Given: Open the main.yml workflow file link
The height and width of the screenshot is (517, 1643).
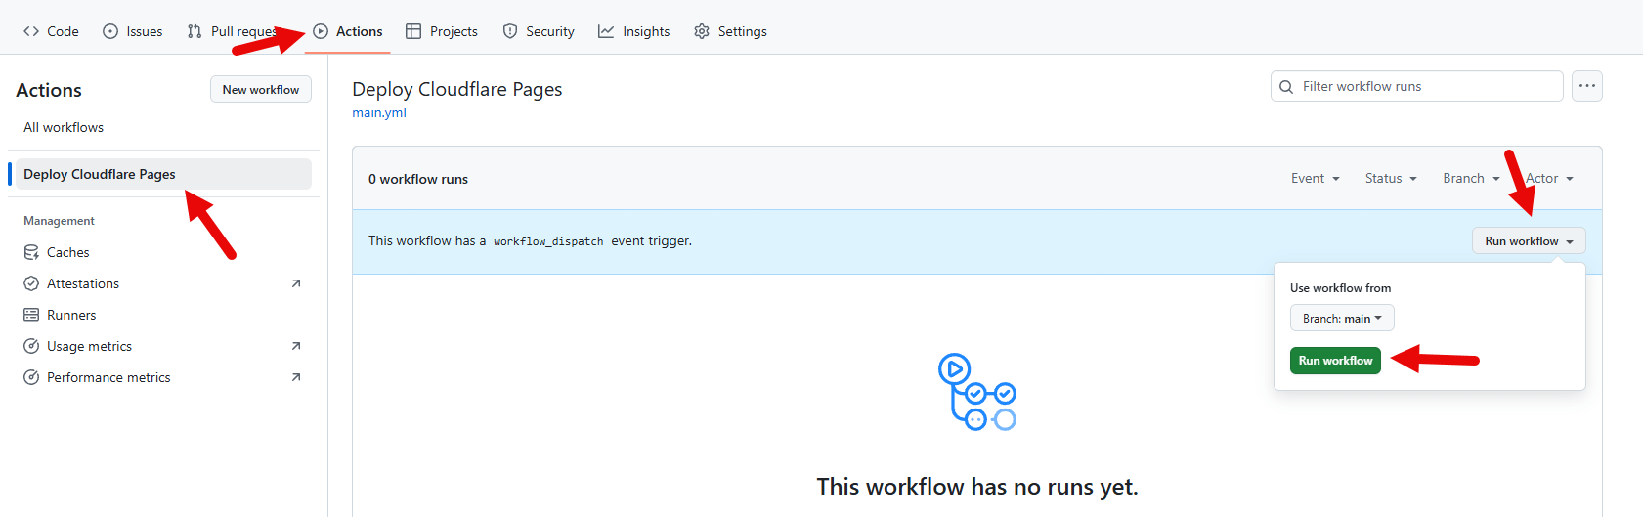Looking at the screenshot, I should pyautogui.click(x=379, y=112).
